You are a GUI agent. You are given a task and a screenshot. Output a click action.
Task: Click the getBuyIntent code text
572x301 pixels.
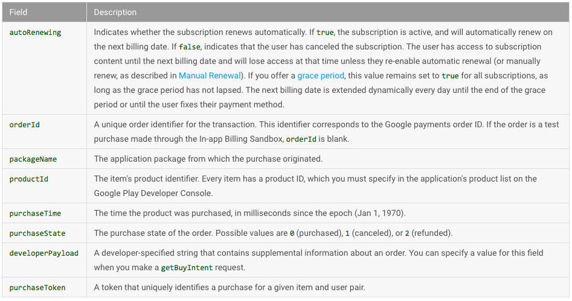[x=187, y=267]
